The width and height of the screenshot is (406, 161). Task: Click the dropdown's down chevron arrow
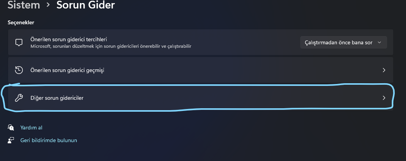pos(379,42)
